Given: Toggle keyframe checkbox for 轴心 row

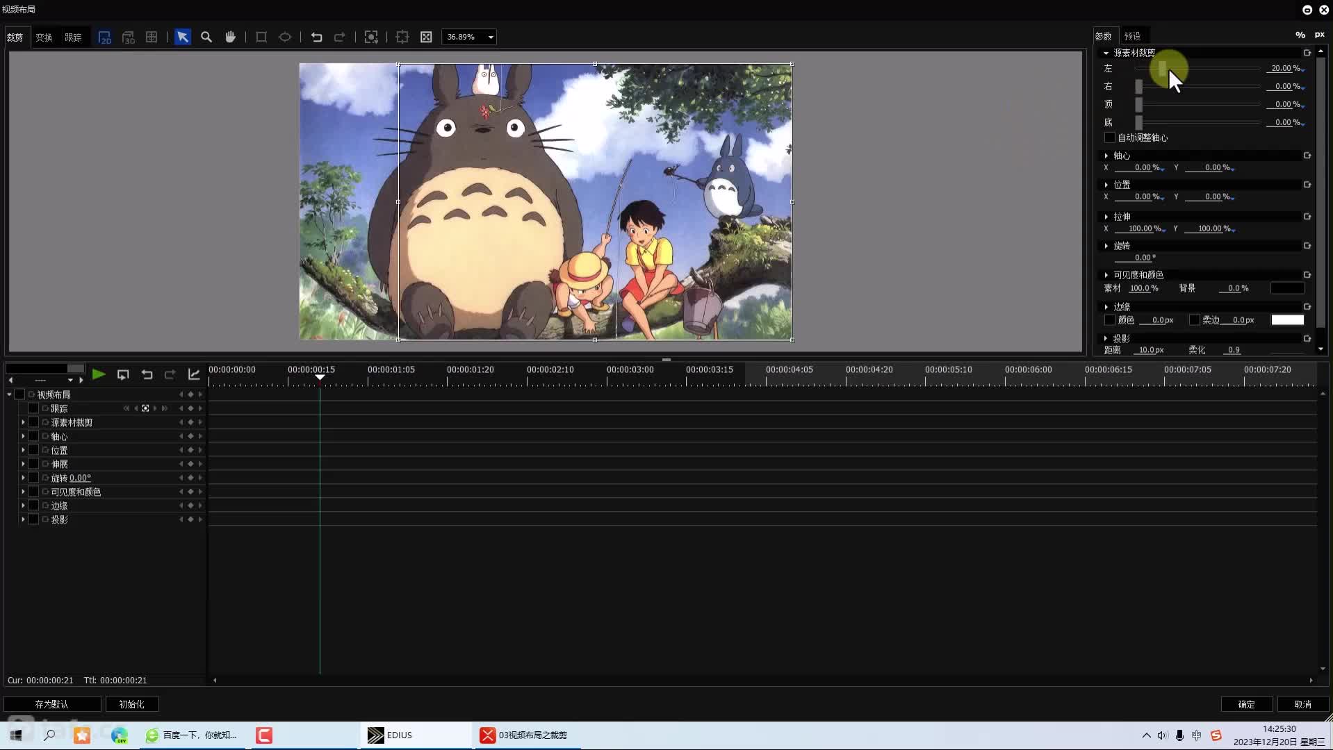Looking at the screenshot, I should (33, 436).
